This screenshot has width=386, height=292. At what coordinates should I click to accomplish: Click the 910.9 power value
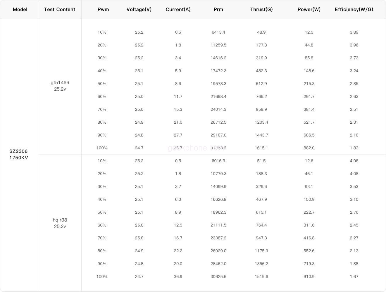coord(309,277)
